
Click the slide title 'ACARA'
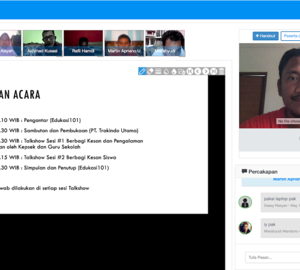coord(27,95)
